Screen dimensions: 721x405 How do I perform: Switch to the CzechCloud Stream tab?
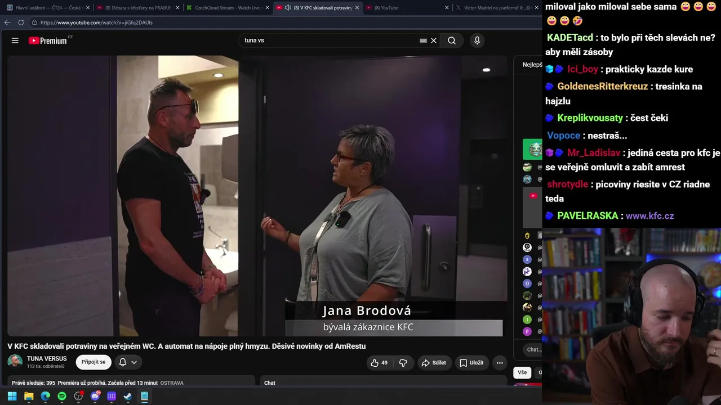pos(228,8)
